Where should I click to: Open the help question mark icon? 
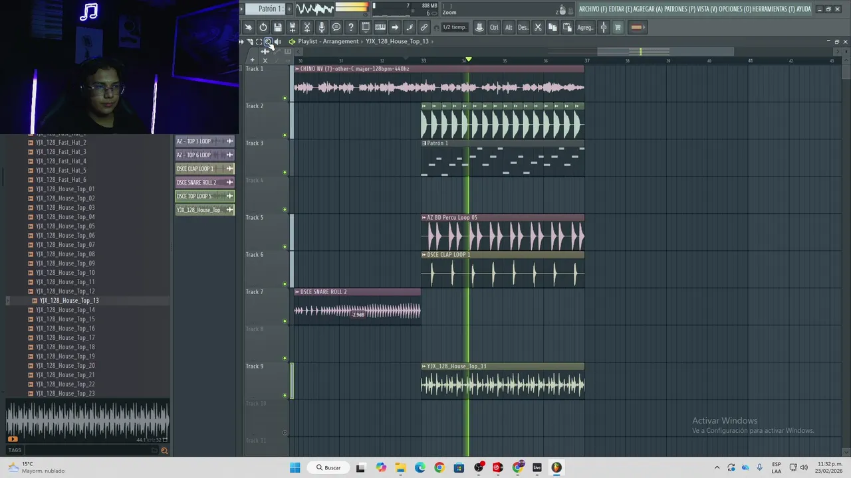pyautogui.click(x=351, y=27)
